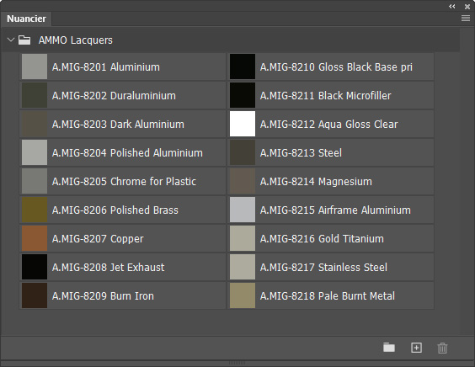
Task: Grab the panel resize grip at bottom
Action: pyautogui.click(x=237, y=363)
